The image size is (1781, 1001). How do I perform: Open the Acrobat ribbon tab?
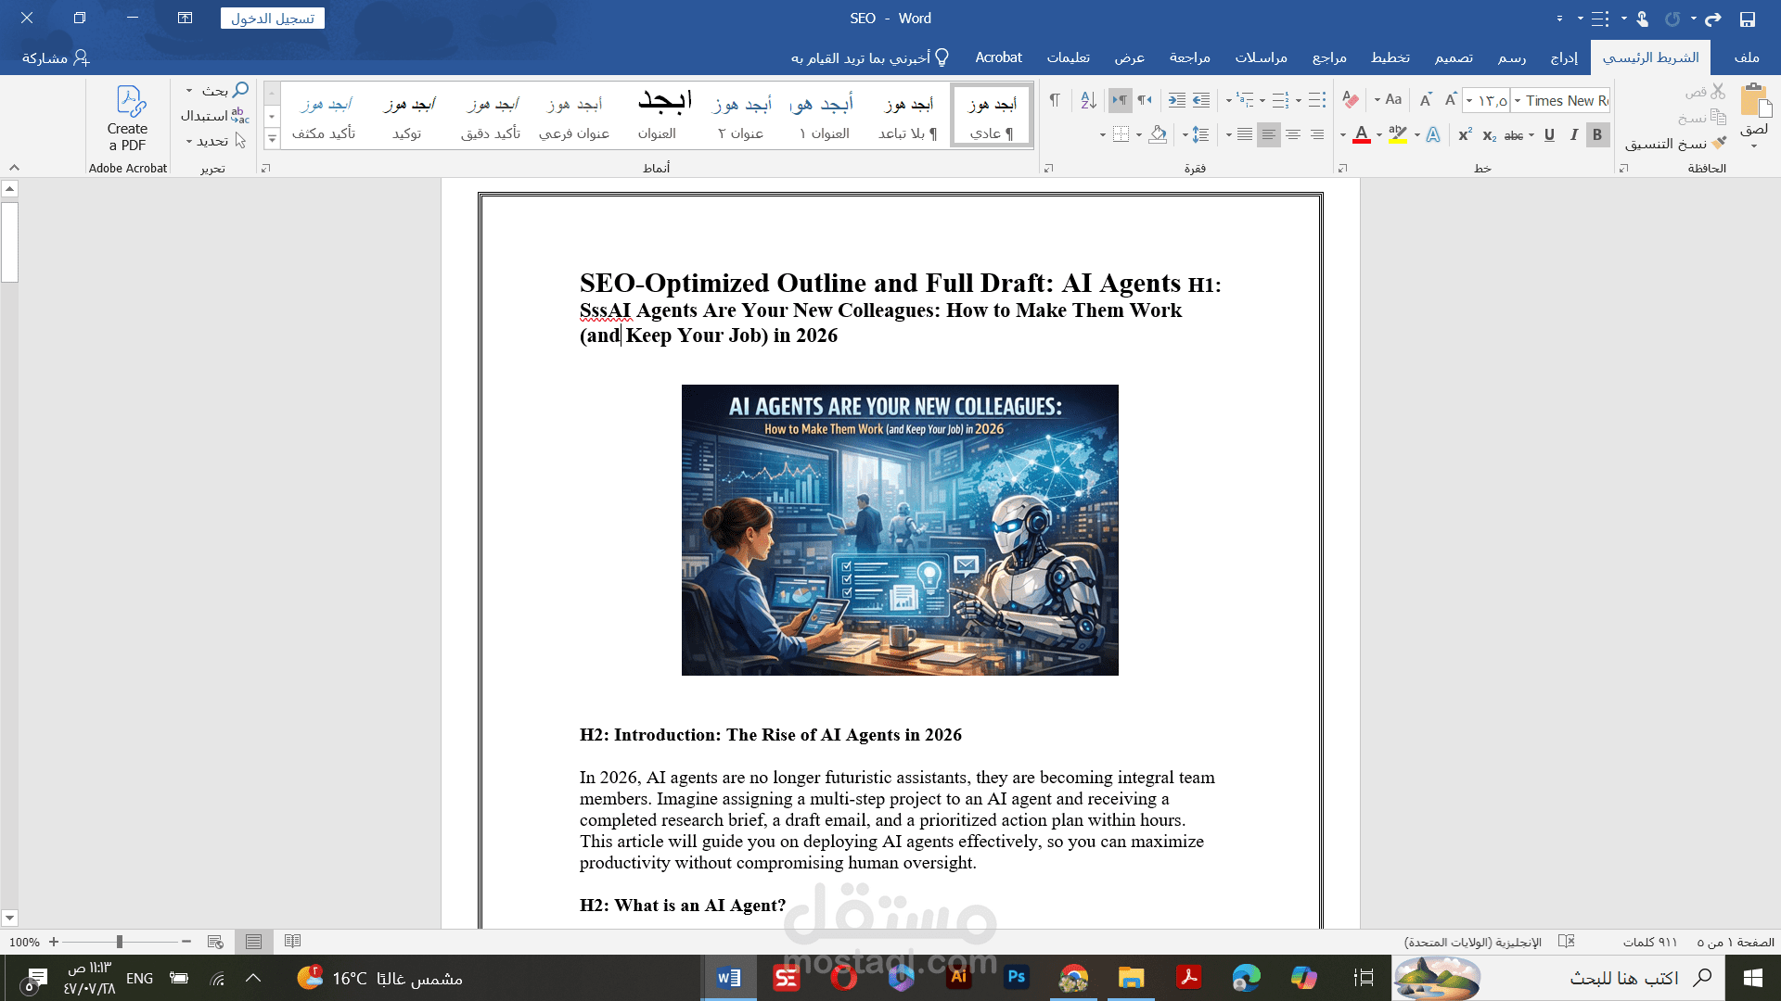pos(998,57)
